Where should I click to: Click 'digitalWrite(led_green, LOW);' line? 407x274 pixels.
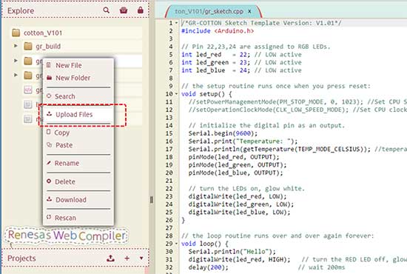(x=241, y=204)
